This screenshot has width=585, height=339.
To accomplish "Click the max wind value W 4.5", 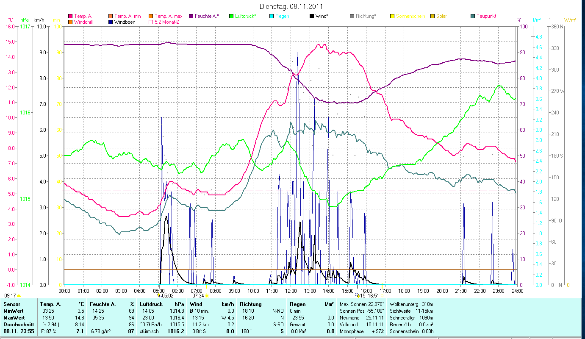I will click(227, 318).
